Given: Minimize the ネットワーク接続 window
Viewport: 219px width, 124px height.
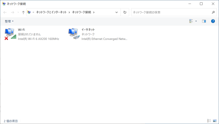Looking at the screenshot, I should tap(190, 4).
